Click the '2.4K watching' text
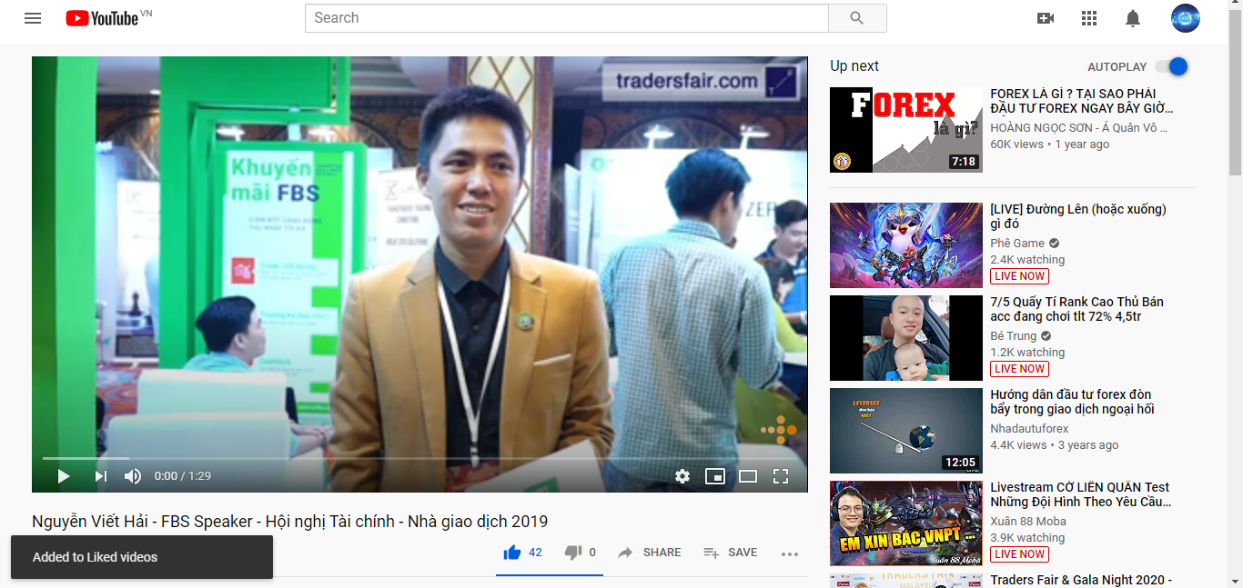The height and width of the screenshot is (588, 1243). 1027,260
